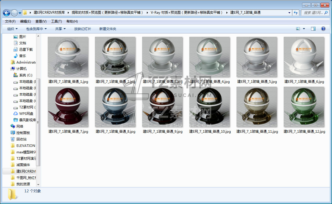The width and height of the screenshot is (332, 204).
Task: Select blue sphere 建E网_7_1玻璃_普通_8.jpg
Action: [115, 107]
